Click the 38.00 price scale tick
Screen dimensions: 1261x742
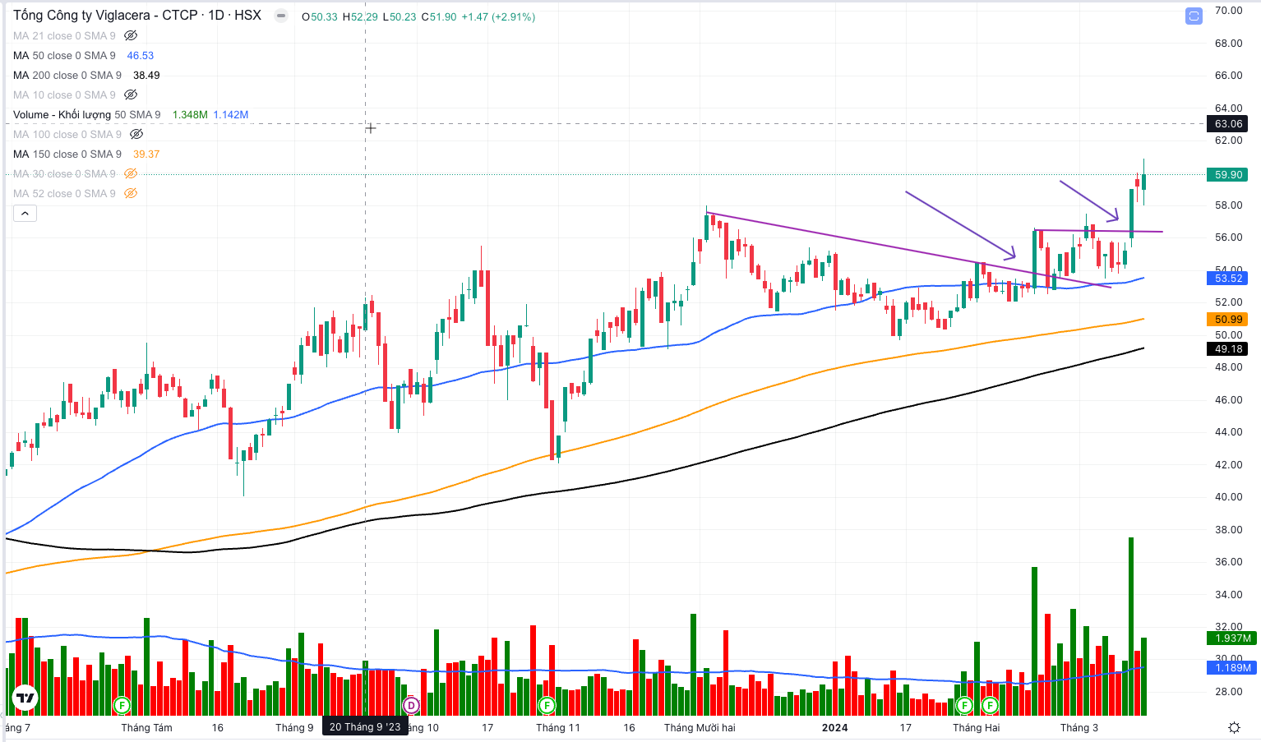tap(1228, 530)
